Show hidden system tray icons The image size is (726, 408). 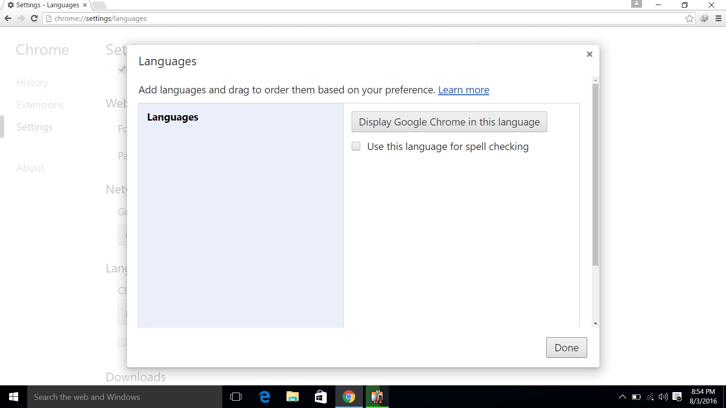(x=623, y=397)
